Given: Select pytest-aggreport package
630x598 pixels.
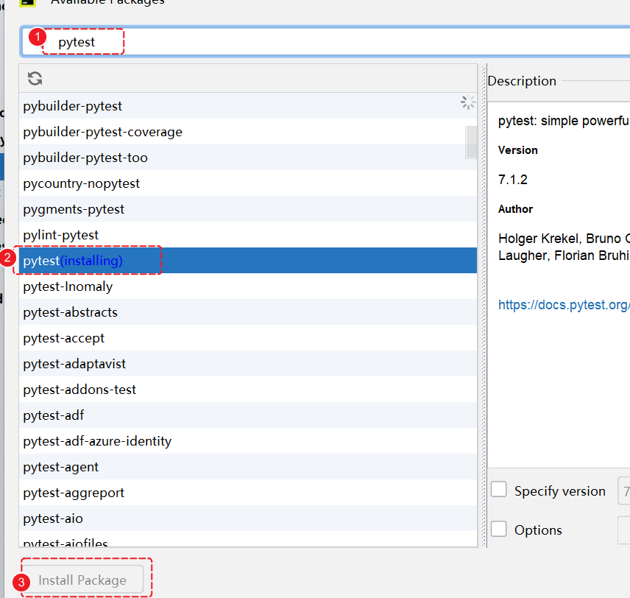Looking at the screenshot, I should (x=247, y=492).
